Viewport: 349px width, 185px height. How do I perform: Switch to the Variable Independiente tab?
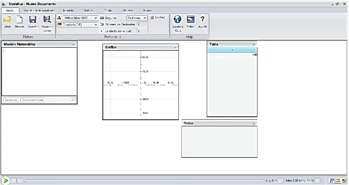coord(39,10)
